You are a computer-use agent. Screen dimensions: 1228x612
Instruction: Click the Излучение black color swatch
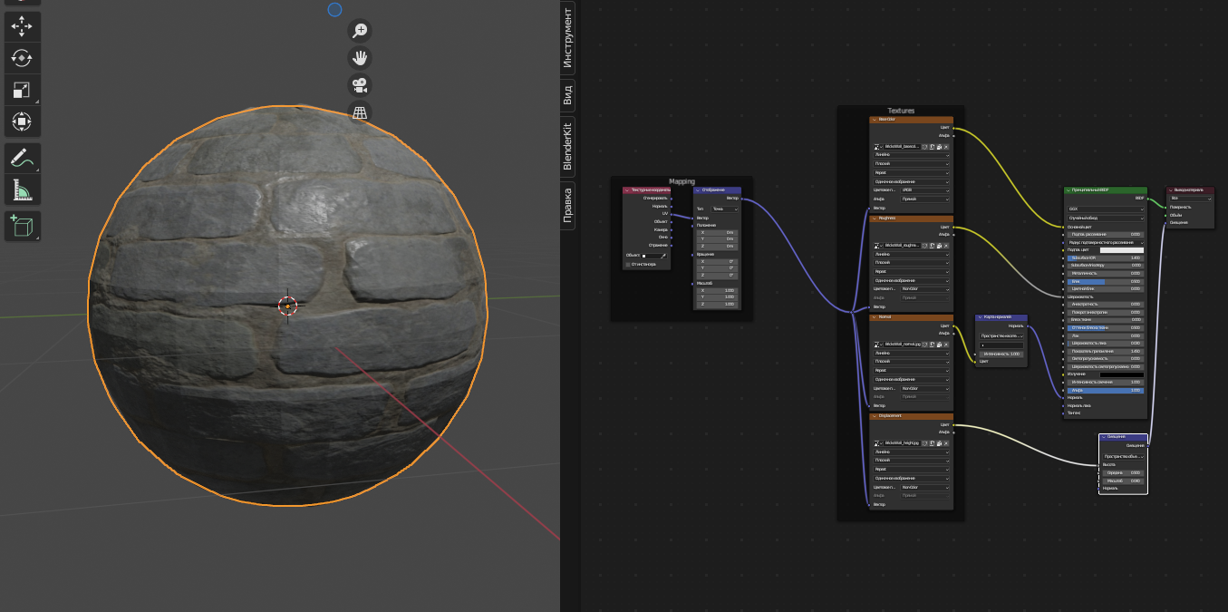coord(1122,374)
